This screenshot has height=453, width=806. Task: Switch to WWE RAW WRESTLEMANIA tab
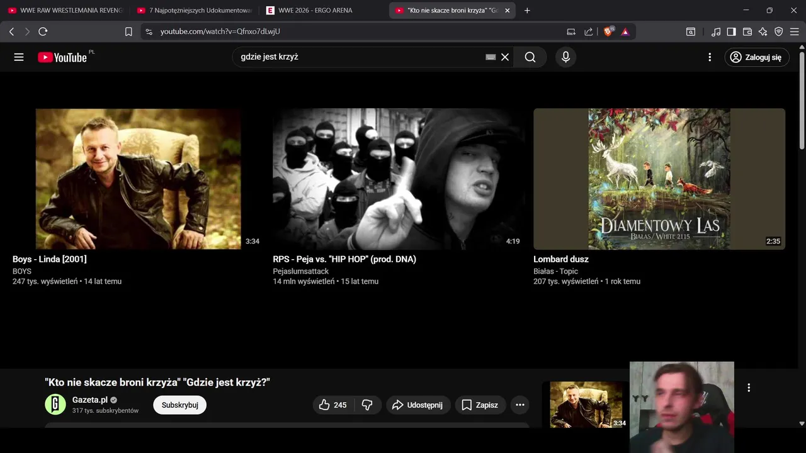[65, 10]
